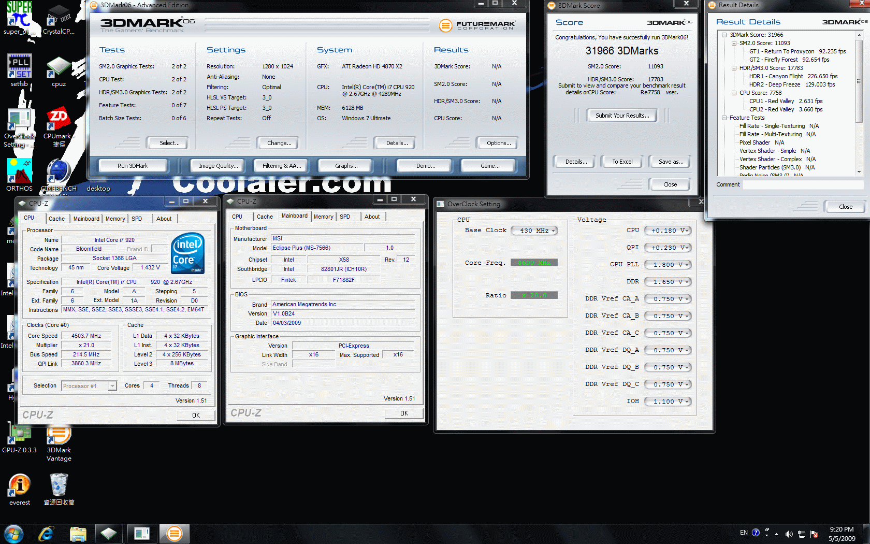Screen dimensions: 870x544
Task: Collapse the SM2.0 Score tree node
Action: pos(734,43)
